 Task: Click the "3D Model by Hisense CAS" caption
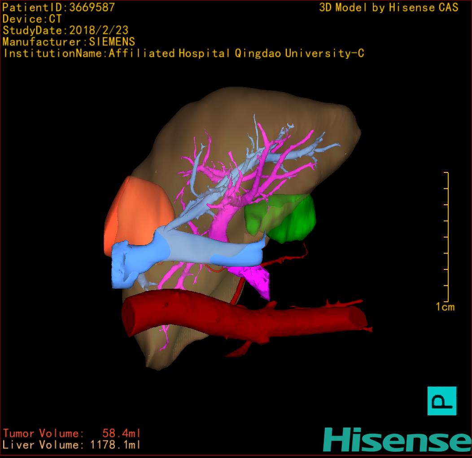(x=389, y=7)
